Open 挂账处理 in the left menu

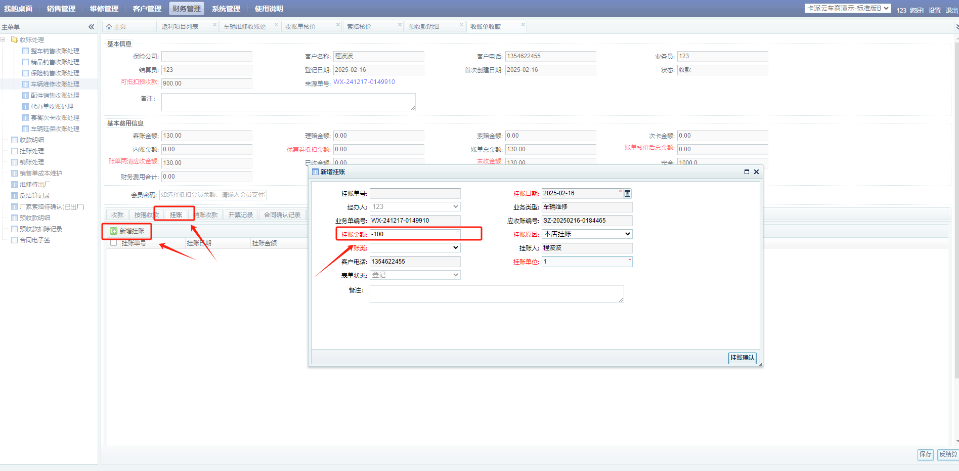click(31, 151)
